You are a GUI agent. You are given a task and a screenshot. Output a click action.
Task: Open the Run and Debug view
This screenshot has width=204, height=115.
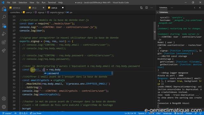[x=4, y=34]
